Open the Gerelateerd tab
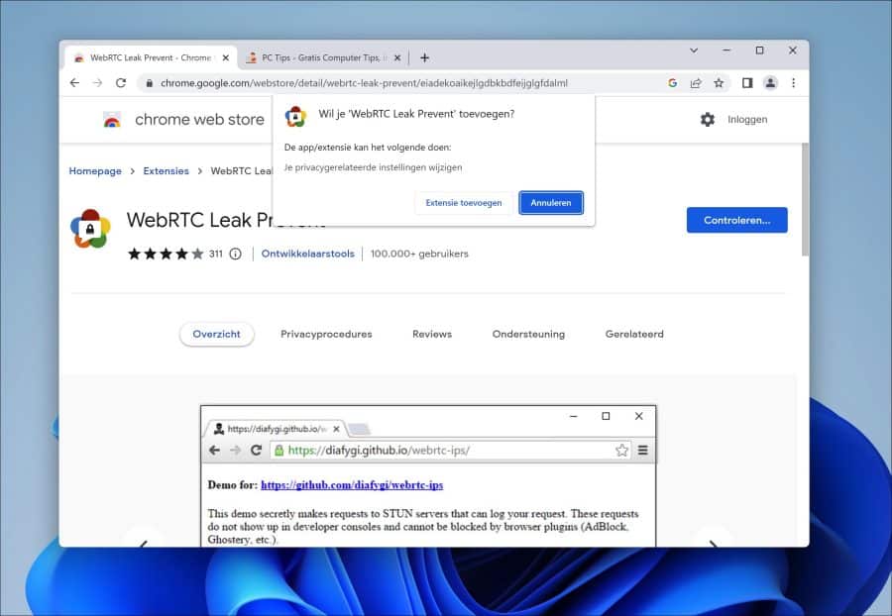Screen dimensions: 892x616 [634, 334]
